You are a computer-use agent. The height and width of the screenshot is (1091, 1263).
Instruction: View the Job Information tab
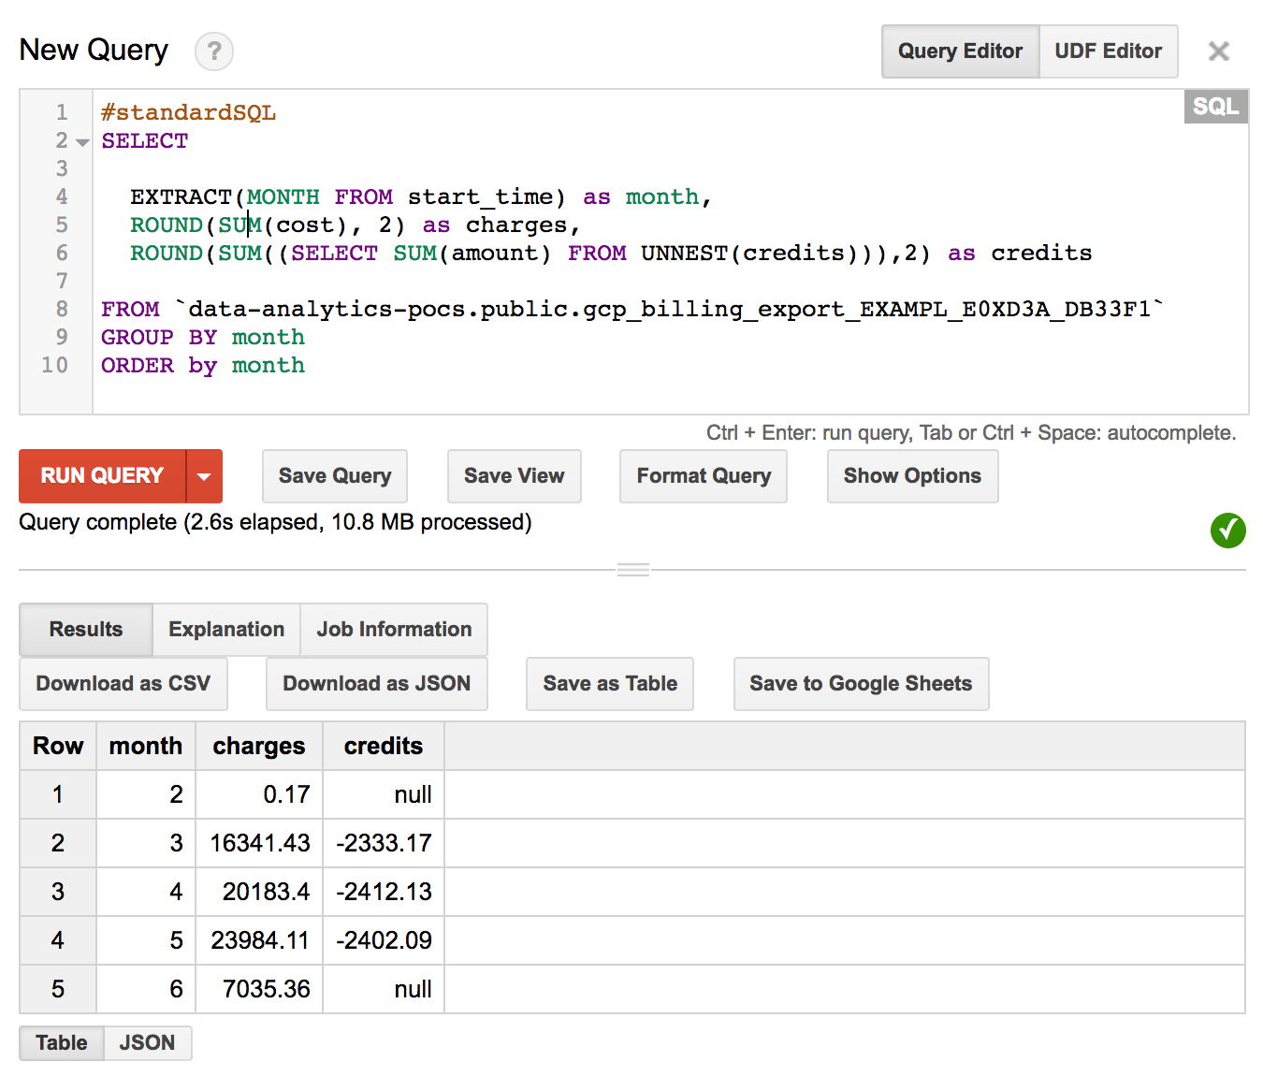(394, 630)
